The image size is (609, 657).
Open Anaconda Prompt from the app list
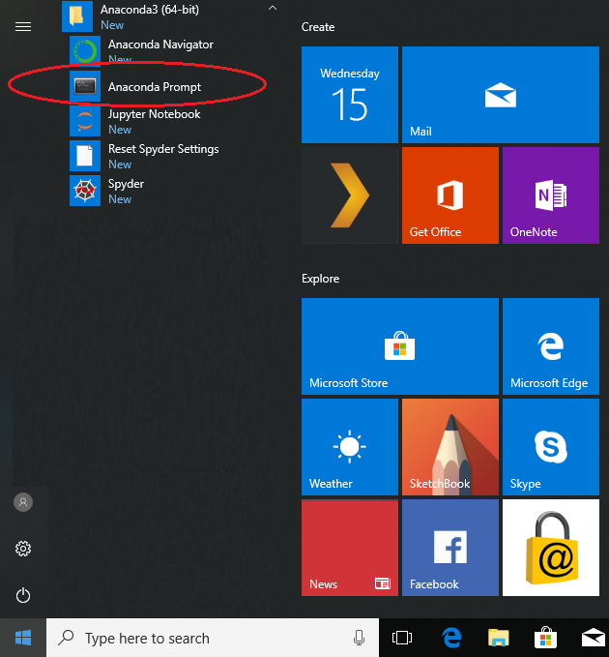[x=155, y=87]
